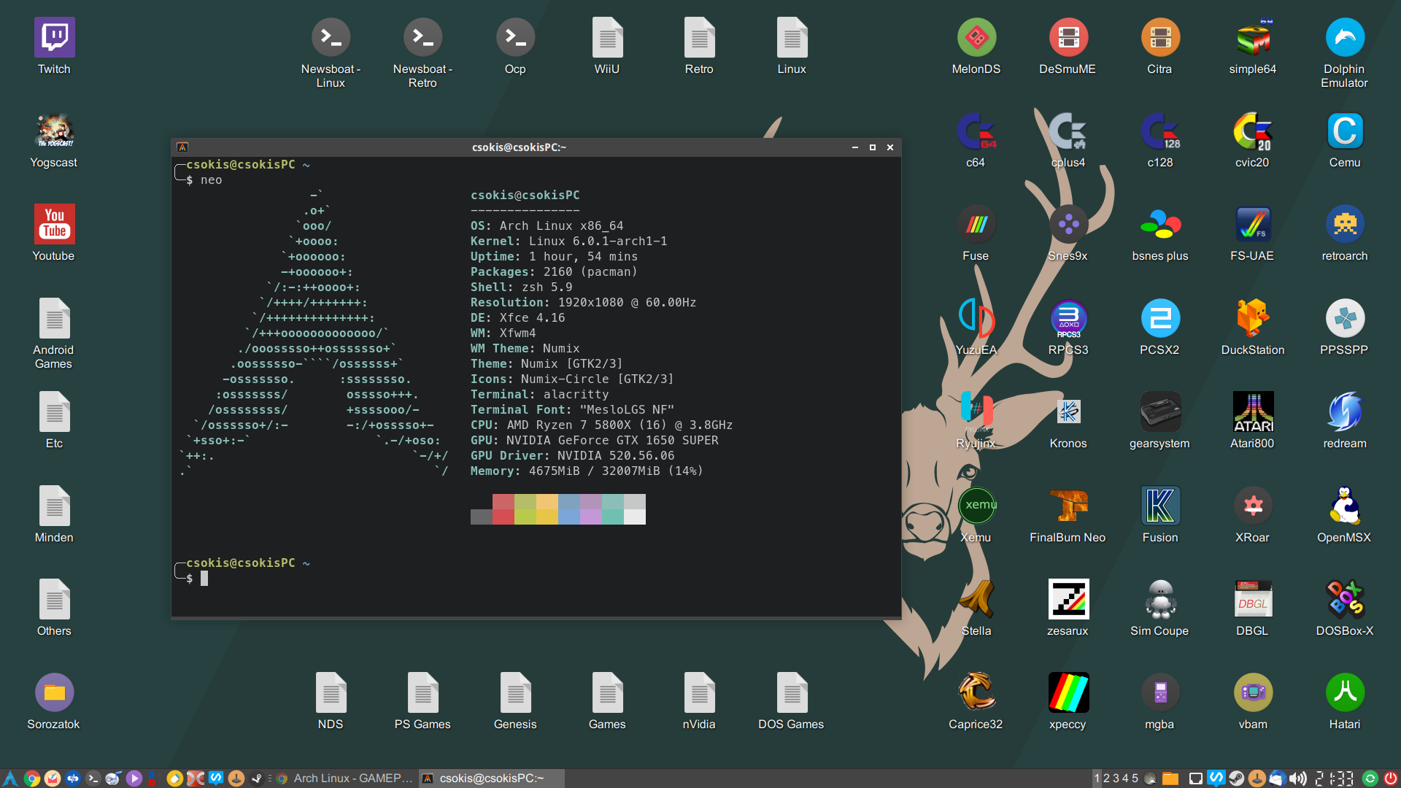Open the Fuse emulator icon

(976, 225)
